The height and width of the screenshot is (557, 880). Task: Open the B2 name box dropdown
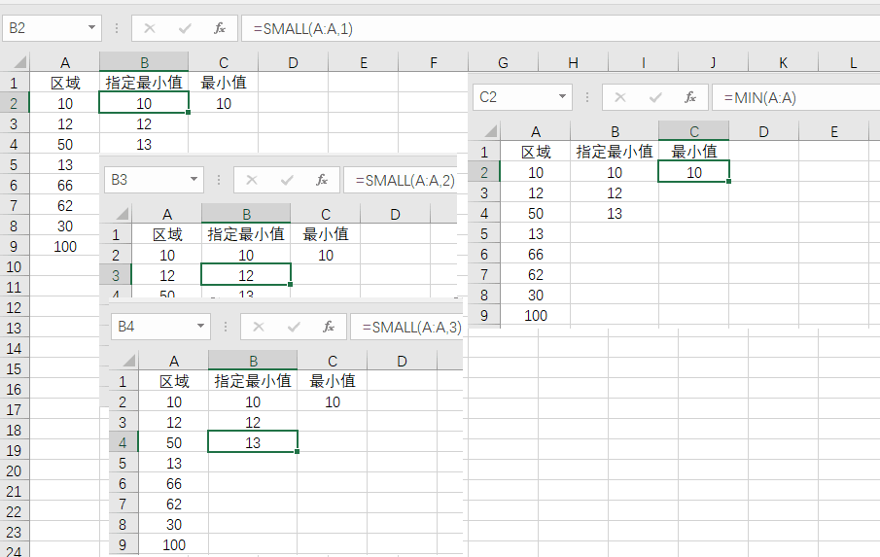(x=91, y=27)
